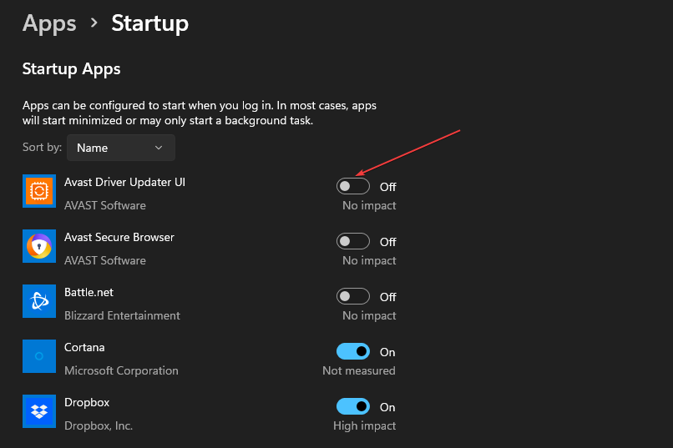Screen dimensions: 673x448
Task: Click the Cortana app icon
Action: pyautogui.click(x=39, y=356)
